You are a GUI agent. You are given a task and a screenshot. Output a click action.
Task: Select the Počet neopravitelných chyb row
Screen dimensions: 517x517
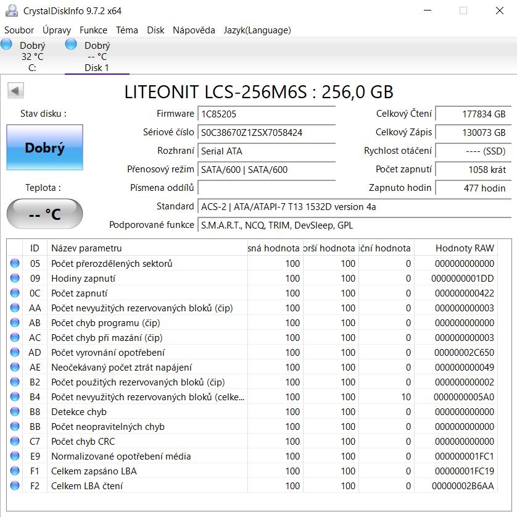pos(252,426)
